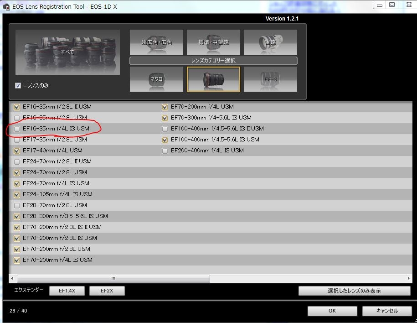The height and width of the screenshot is (323, 417).
Task: Select the highlighted zoom lens category tile
Action: (213, 79)
